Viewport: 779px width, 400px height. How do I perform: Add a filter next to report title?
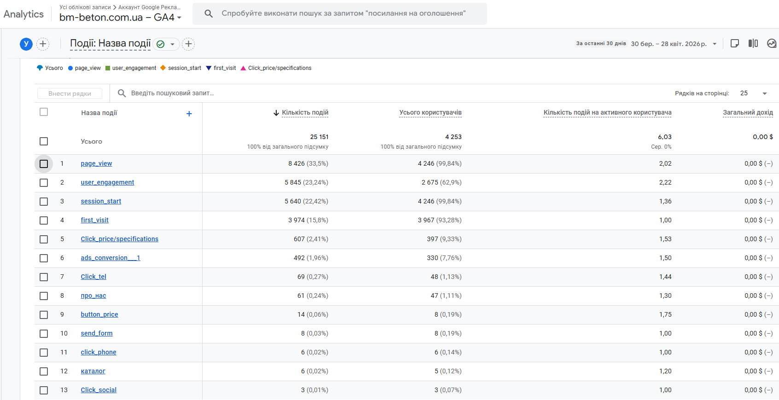click(188, 44)
